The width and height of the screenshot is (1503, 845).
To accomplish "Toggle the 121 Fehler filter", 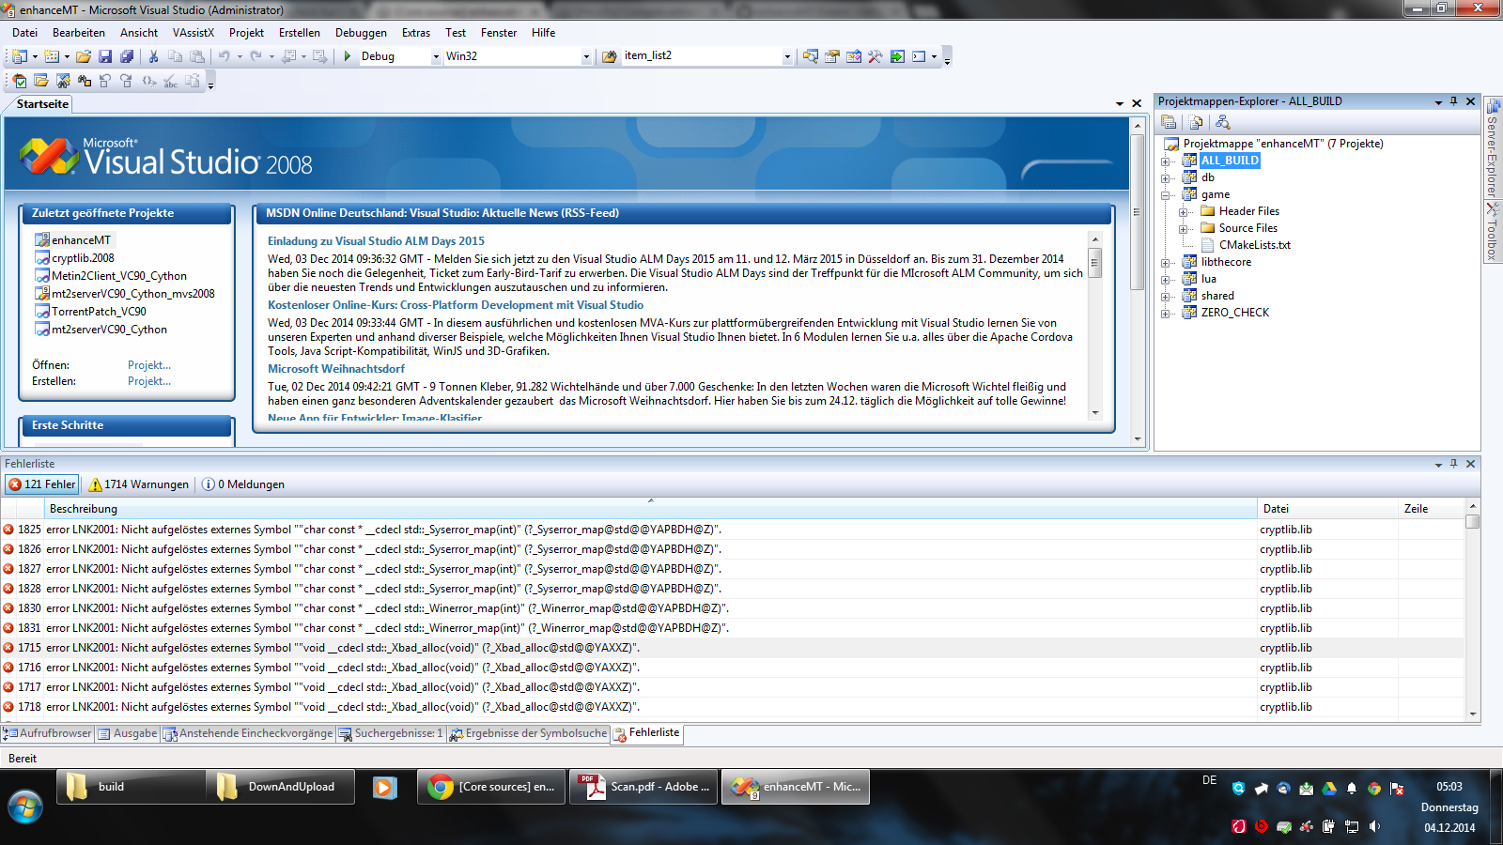I will click(42, 484).
